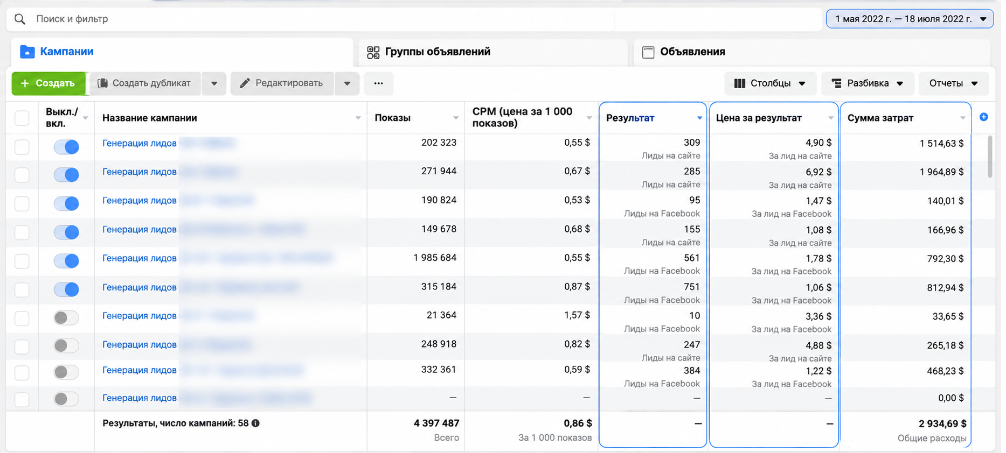Turn on campaign with 21 364 impressions
This screenshot has height=453, width=1006.
66,318
